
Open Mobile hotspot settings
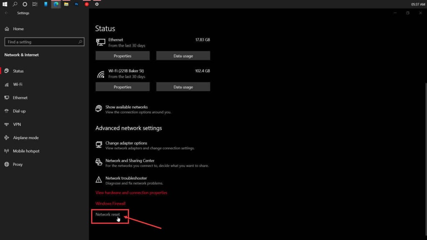[x=26, y=151]
